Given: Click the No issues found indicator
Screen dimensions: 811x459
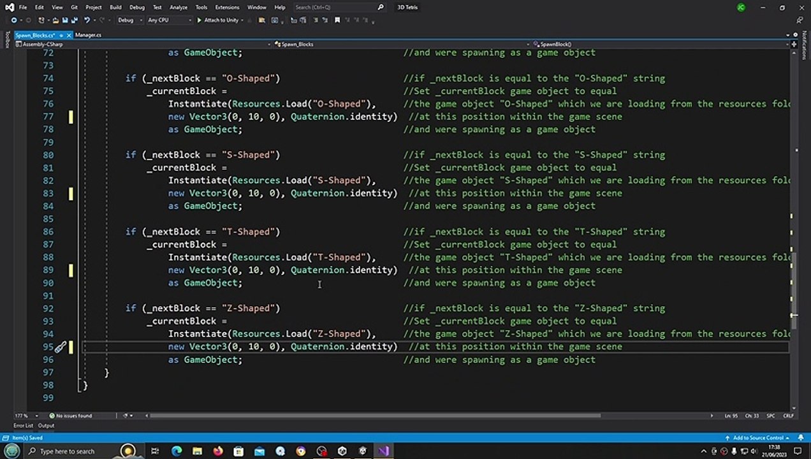Looking at the screenshot, I should [70, 416].
